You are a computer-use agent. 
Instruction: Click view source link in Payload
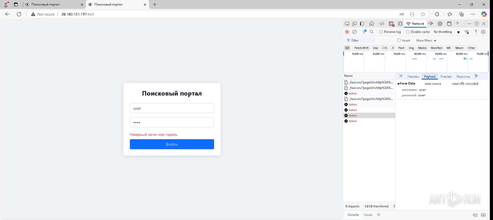tap(433, 84)
